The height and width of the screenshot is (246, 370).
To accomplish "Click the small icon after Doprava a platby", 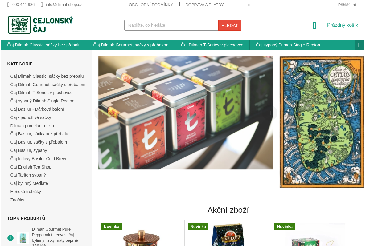I will pyautogui.click(x=249, y=5).
